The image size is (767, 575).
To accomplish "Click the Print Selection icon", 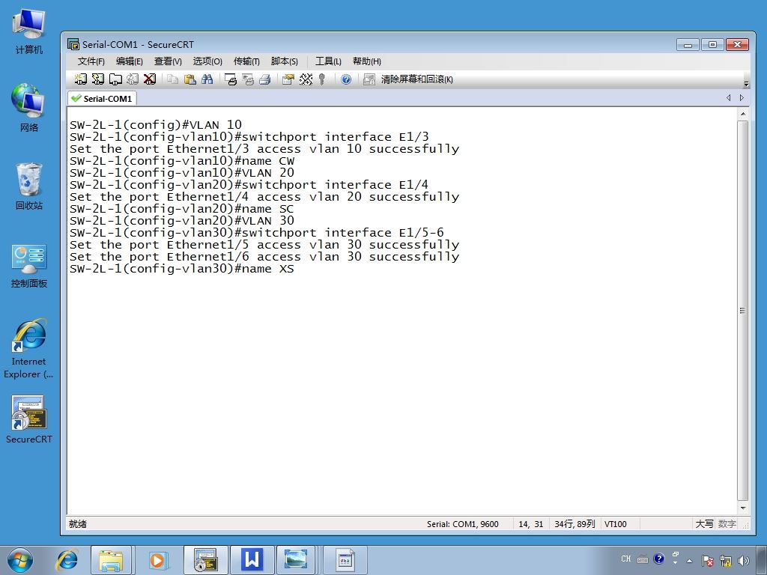I will 248,79.
